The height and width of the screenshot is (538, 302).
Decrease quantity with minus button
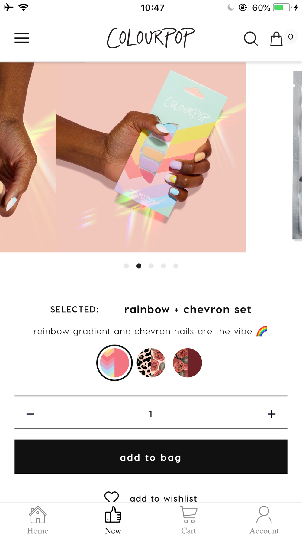point(30,414)
